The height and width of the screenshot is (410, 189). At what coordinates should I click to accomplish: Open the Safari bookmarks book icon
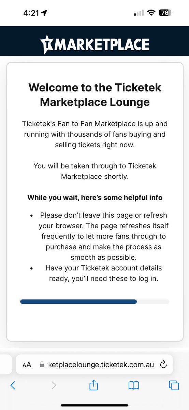(x=134, y=386)
